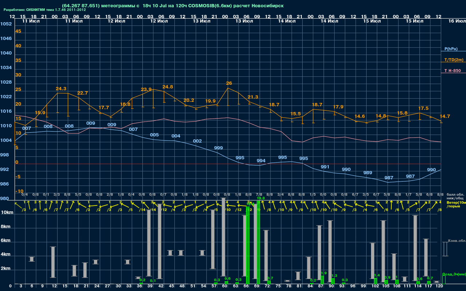This screenshot has width=466, height=291.
Task: Select the 23.9 temperature label
Action: click(146, 89)
